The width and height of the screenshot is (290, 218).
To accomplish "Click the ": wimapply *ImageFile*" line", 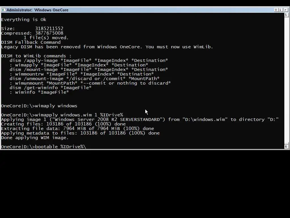I will click(79, 65).
